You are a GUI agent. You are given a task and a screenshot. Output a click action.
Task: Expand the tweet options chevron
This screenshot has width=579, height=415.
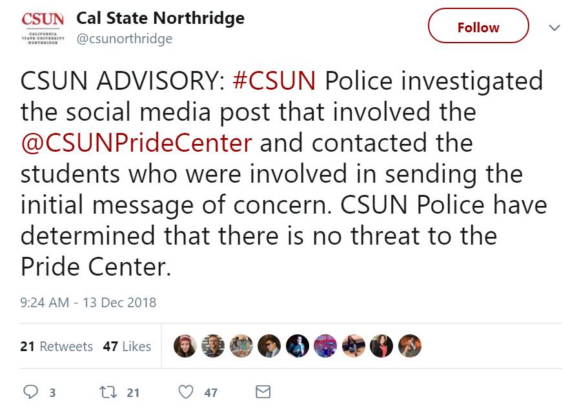click(x=554, y=28)
